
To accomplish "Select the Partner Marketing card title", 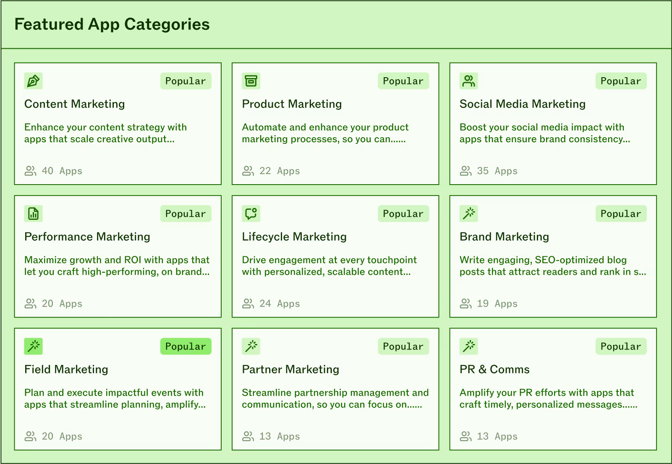I will [x=290, y=370].
